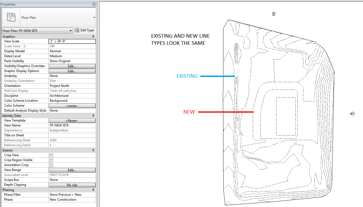Click the Edit Type button
Image resolution: width=363 pixels, height=207 pixels.
click(x=85, y=30)
